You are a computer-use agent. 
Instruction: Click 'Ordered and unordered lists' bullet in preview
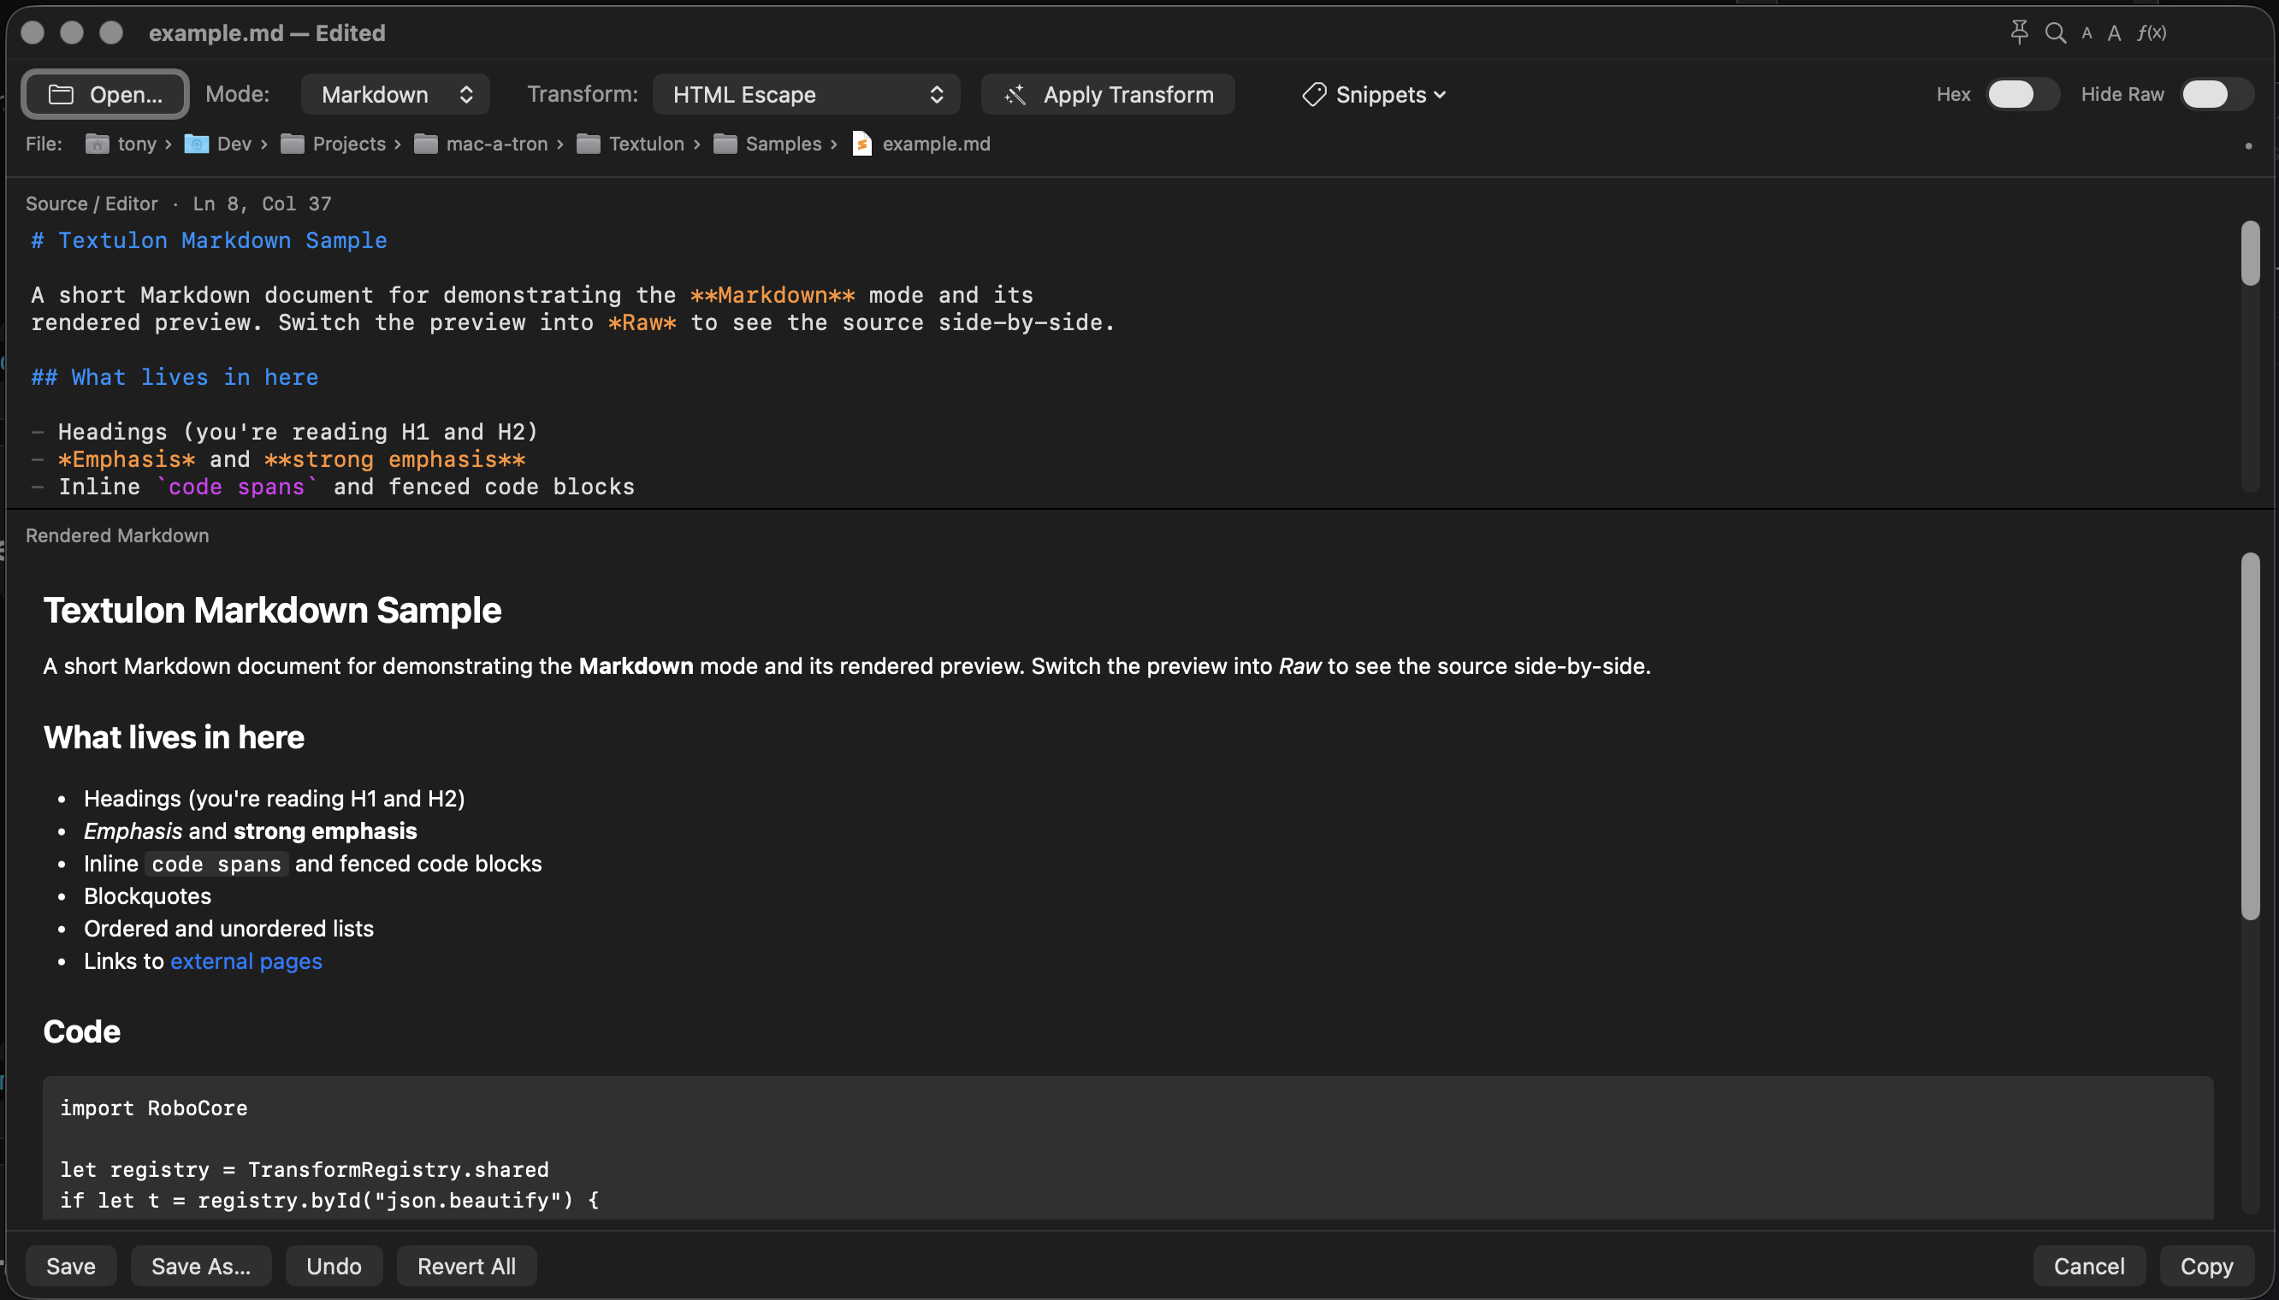pyautogui.click(x=228, y=930)
